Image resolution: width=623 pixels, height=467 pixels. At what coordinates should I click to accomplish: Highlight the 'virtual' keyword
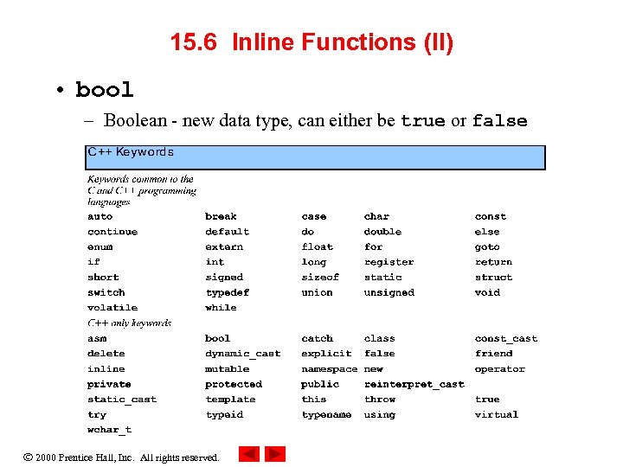[x=497, y=414]
